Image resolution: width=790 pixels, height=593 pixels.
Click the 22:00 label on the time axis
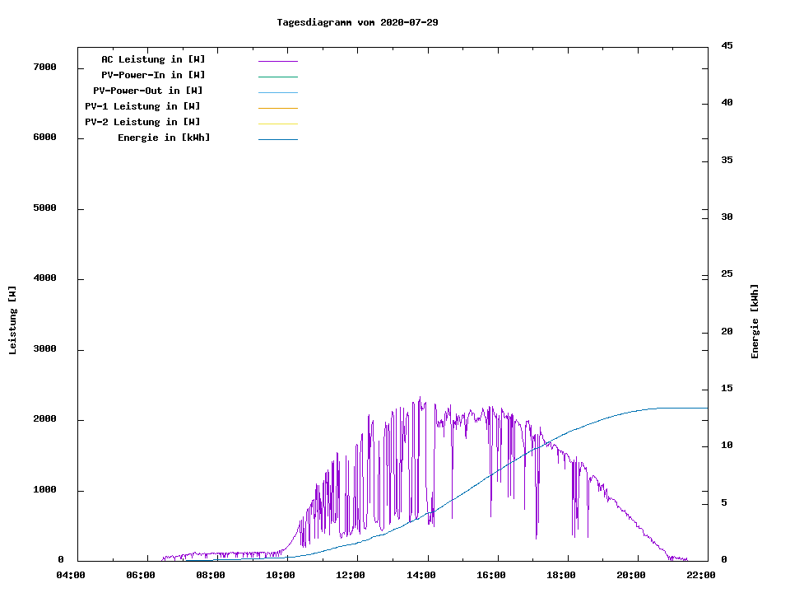click(701, 575)
